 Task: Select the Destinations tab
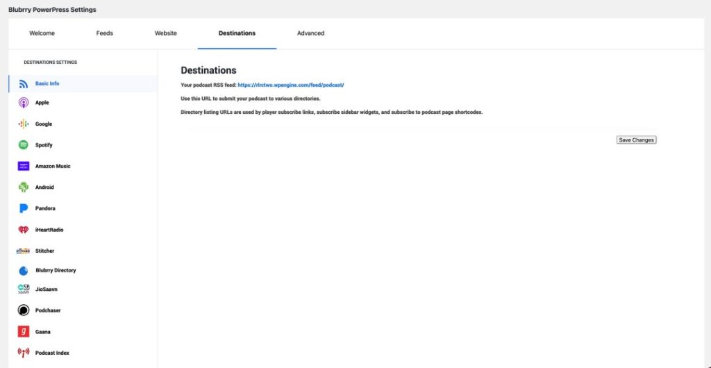237,33
